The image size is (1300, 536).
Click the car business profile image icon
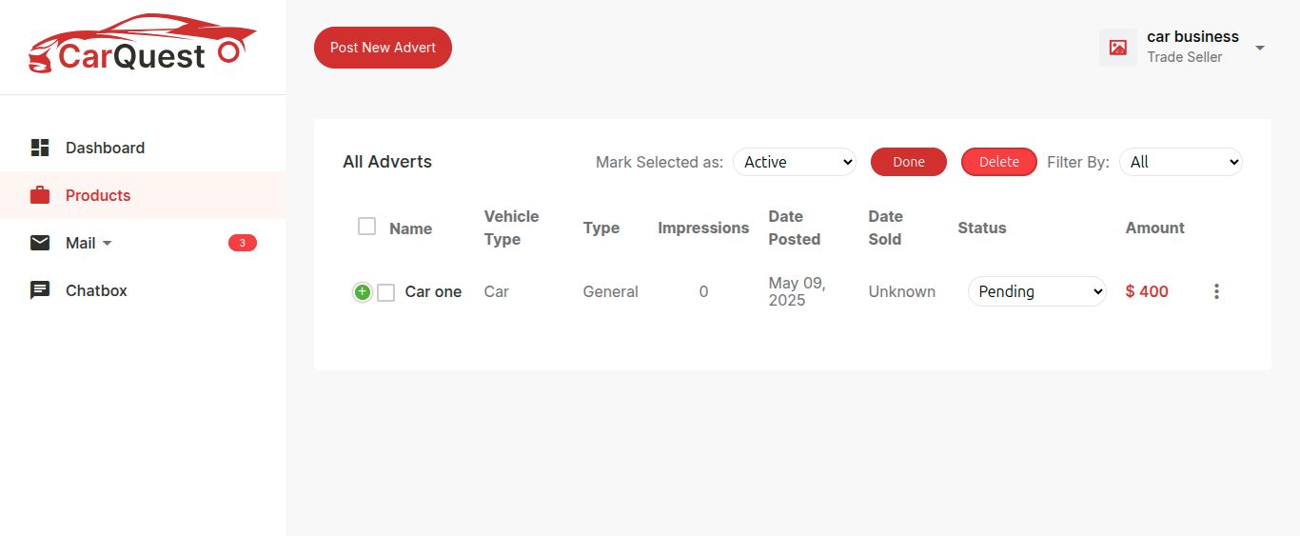[1118, 47]
